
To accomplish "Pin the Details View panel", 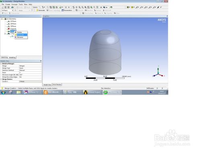I will pos(41,61).
